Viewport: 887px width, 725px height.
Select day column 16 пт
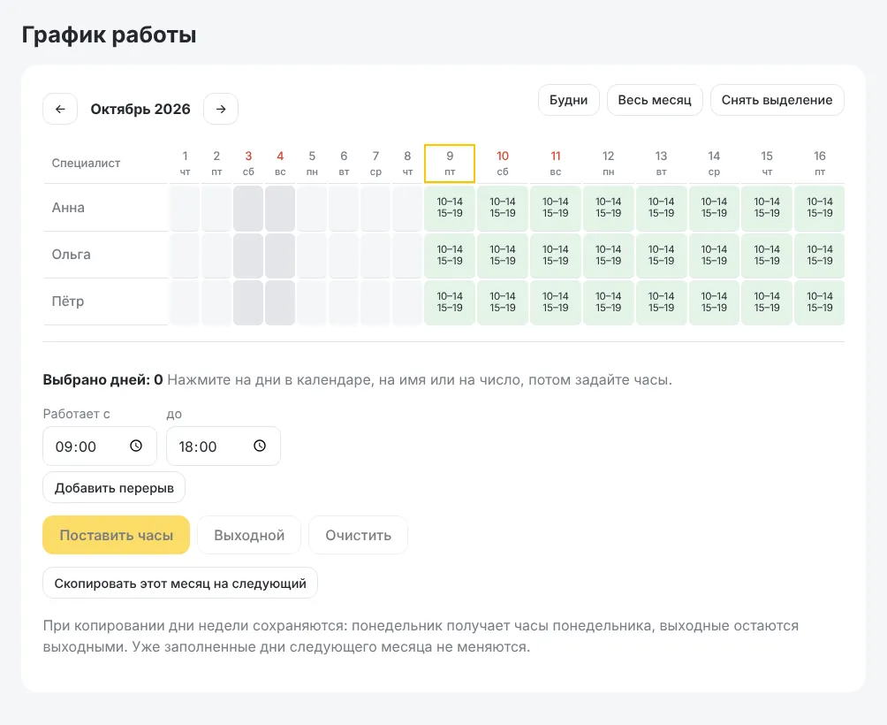point(820,163)
